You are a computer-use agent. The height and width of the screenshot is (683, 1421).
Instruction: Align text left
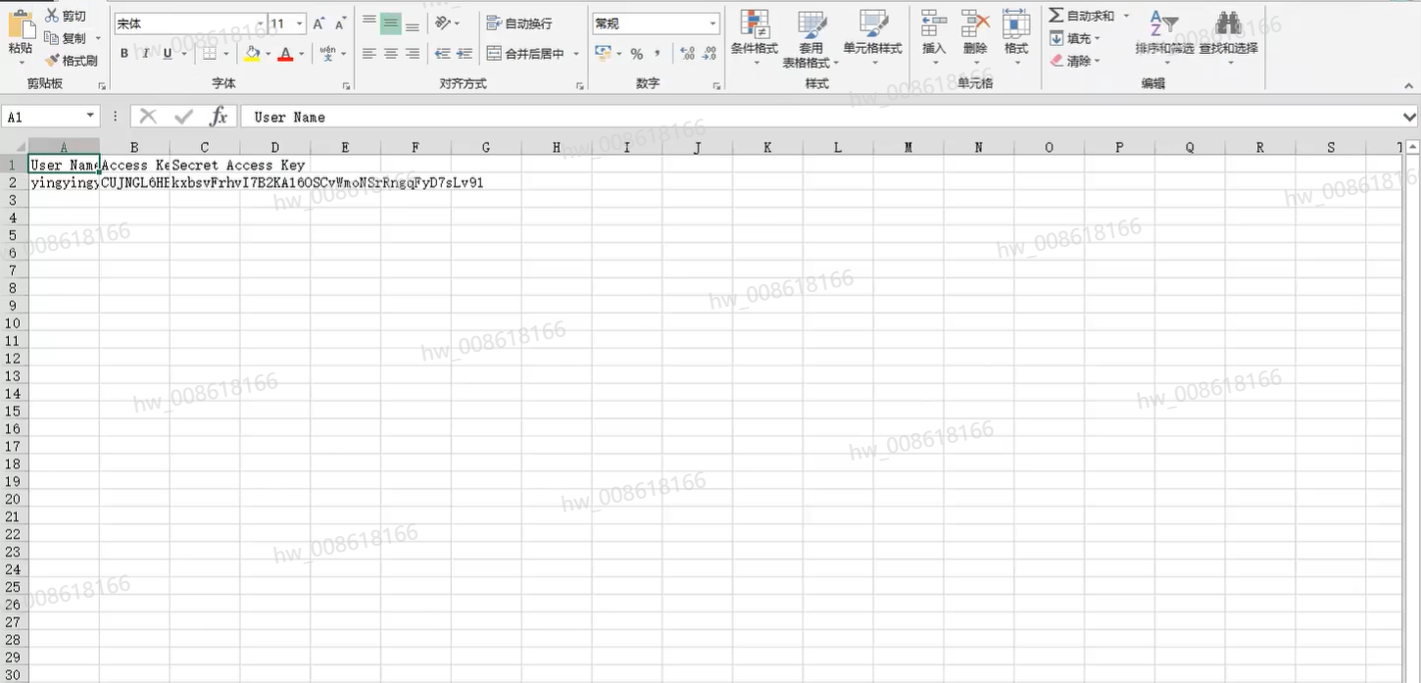369,54
